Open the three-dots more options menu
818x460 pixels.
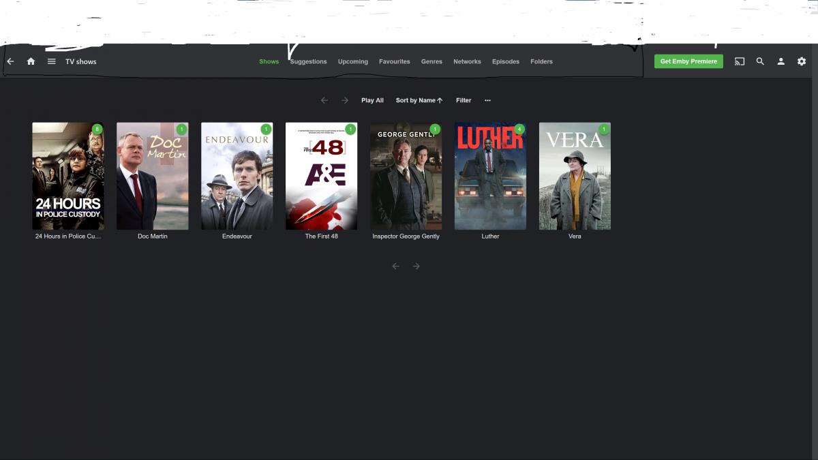click(x=487, y=100)
